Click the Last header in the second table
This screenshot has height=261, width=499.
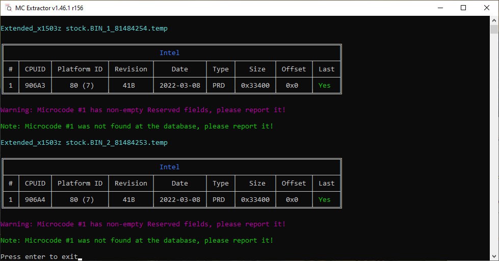click(x=327, y=184)
